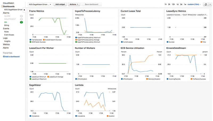This screenshot has width=213, height=121.
Task: Click the Number of Workers widget title
Action: pyautogui.click(x=85, y=48)
